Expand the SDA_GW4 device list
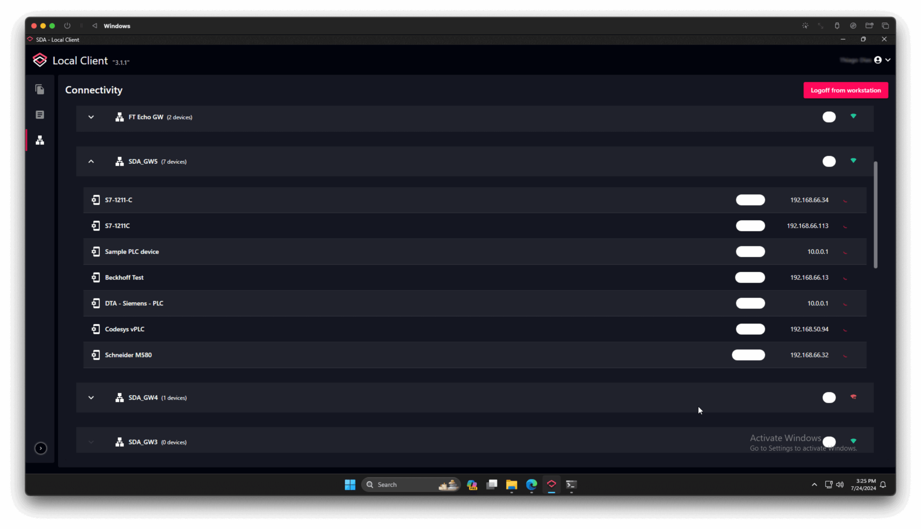 tap(91, 398)
